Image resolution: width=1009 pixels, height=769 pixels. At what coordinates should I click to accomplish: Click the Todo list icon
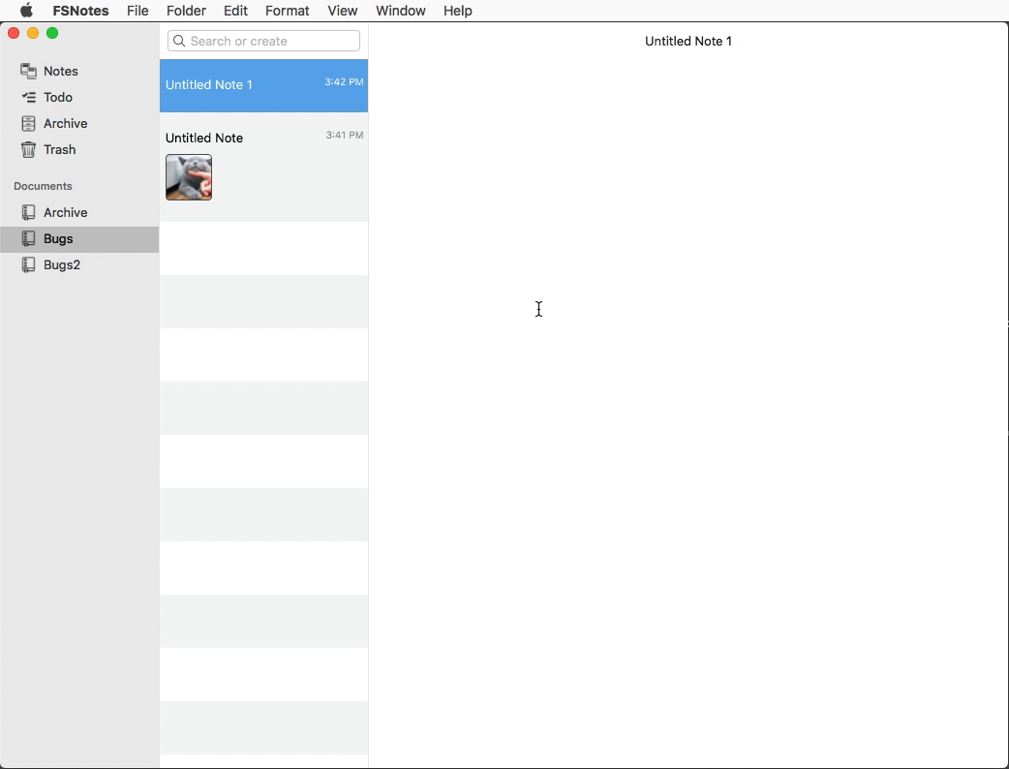coord(29,97)
